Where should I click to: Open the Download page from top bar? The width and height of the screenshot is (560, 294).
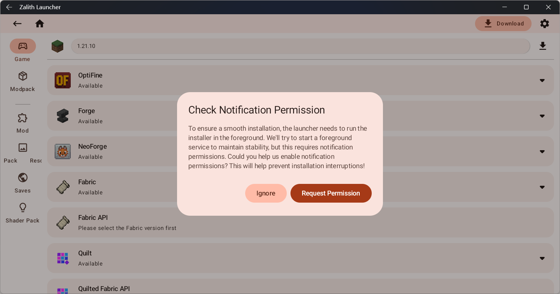pos(503,23)
